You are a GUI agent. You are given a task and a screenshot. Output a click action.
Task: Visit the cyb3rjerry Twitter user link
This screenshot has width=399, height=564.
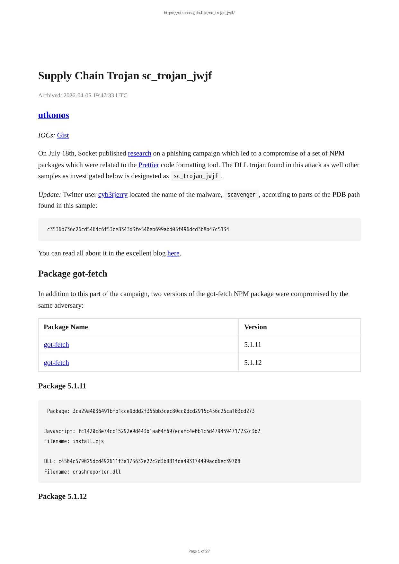(113, 194)
